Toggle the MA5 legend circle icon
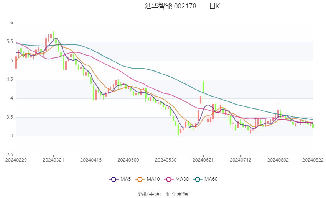Image resolution: width=326 pixels, height=198 pixels. tap(114, 179)
